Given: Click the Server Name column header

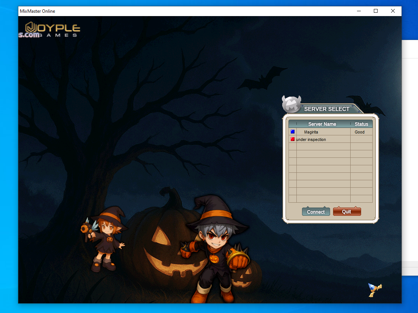Looking at the screenshot, I should click(x=322, y=124).
